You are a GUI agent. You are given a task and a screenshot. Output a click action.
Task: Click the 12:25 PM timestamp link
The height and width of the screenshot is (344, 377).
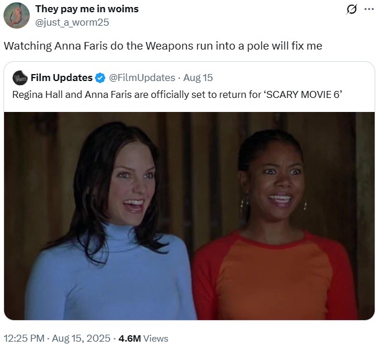click(24, 338)
